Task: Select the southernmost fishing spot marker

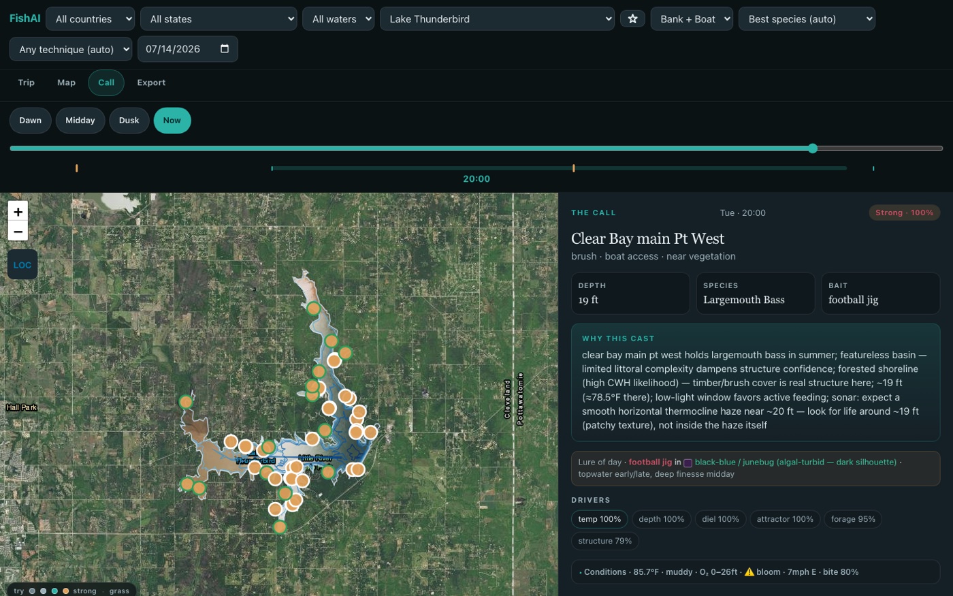Action: point(279,527)
